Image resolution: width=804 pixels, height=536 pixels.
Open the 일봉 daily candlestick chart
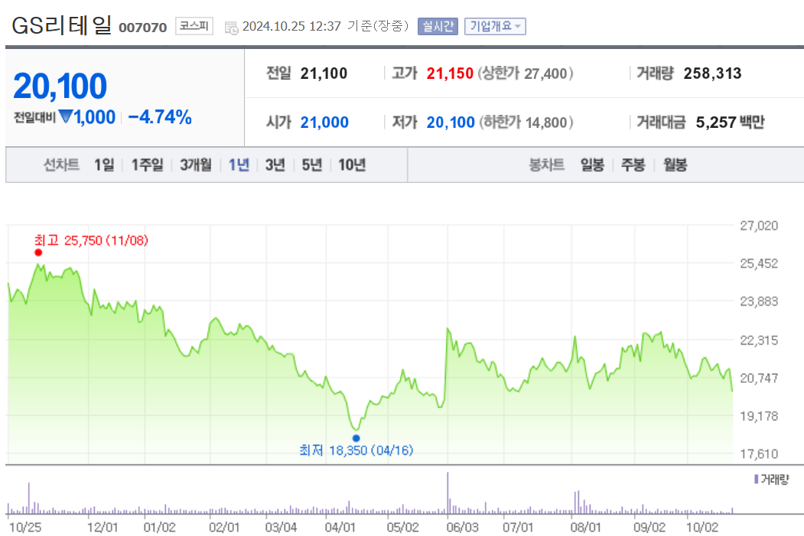(592, 165)
